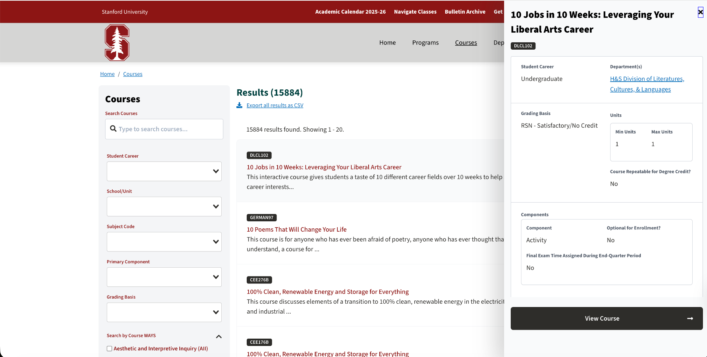Open the Student Career dropdown

(x=164, y=171)
